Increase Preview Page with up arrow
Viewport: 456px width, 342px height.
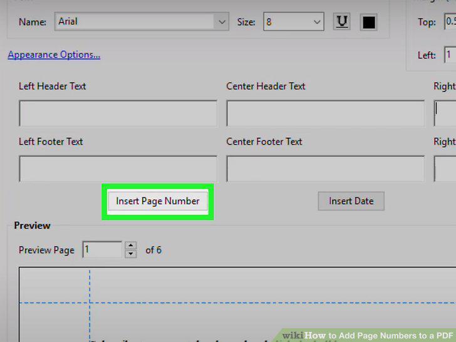tap(131, 246)
